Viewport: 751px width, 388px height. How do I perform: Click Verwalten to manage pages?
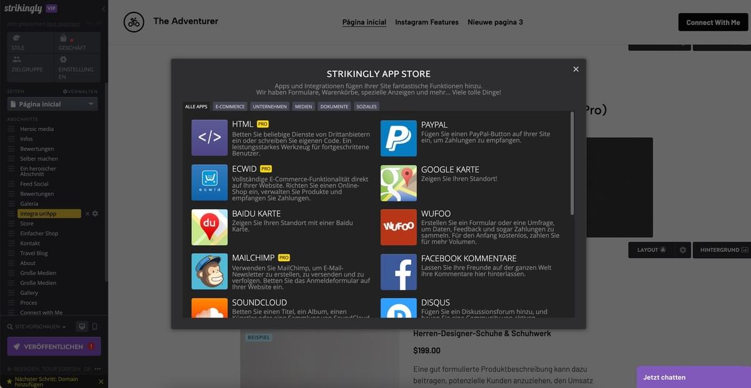[x=81, y=92]
